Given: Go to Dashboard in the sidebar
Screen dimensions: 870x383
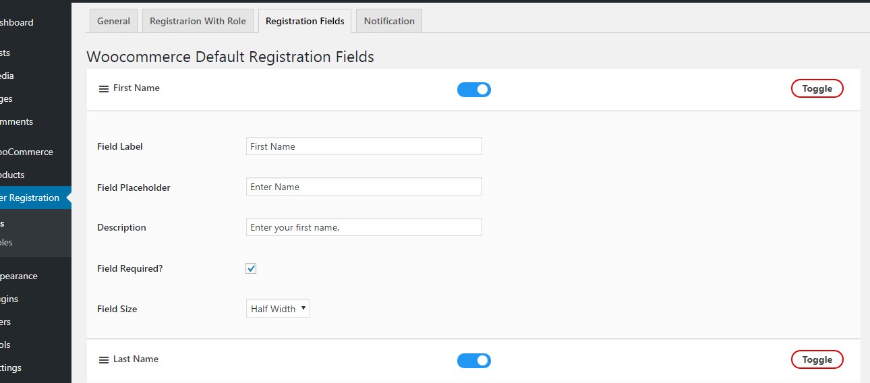Looking at the screenshot, I should click(x=17, y=22).
